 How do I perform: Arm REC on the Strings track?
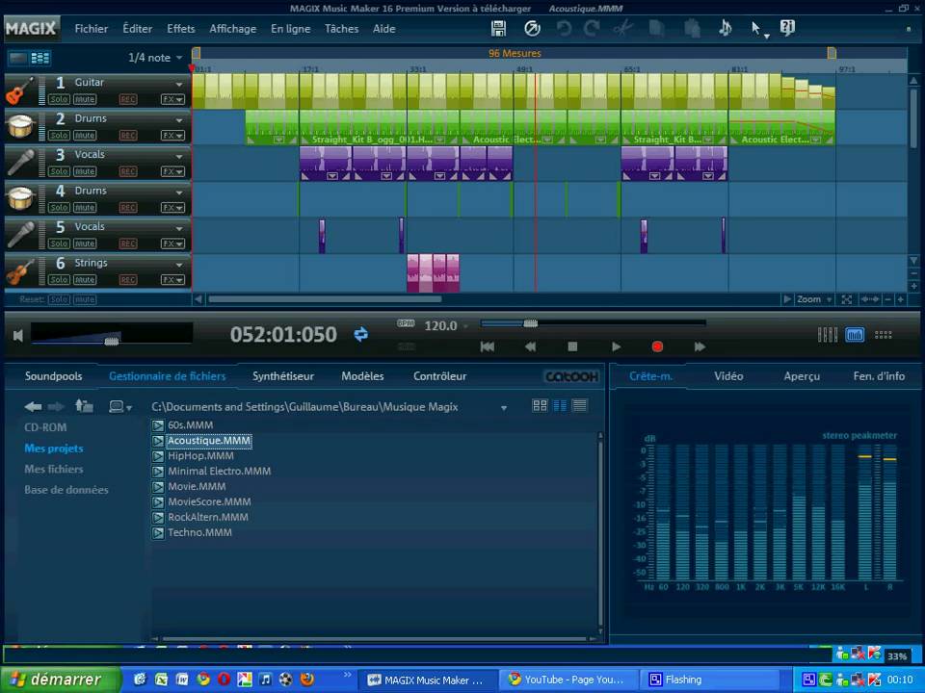[x=127, y=280]
